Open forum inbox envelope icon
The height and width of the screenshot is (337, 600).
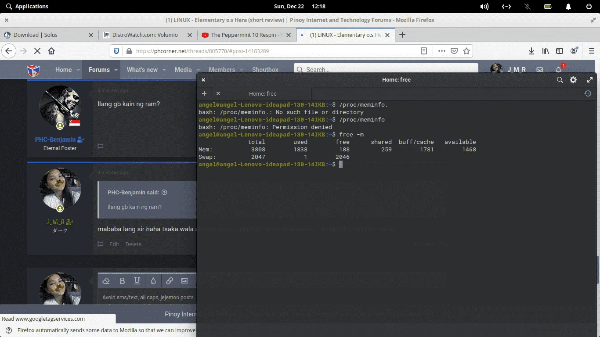pos(540,70)
